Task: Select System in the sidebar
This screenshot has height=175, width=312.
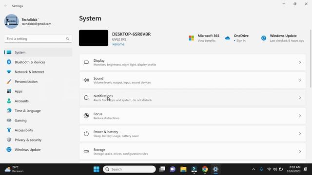Action: pos(38,52)
